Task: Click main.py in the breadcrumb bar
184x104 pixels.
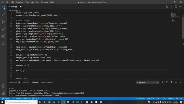Action: pyautogui.click(x=15, y=11)
